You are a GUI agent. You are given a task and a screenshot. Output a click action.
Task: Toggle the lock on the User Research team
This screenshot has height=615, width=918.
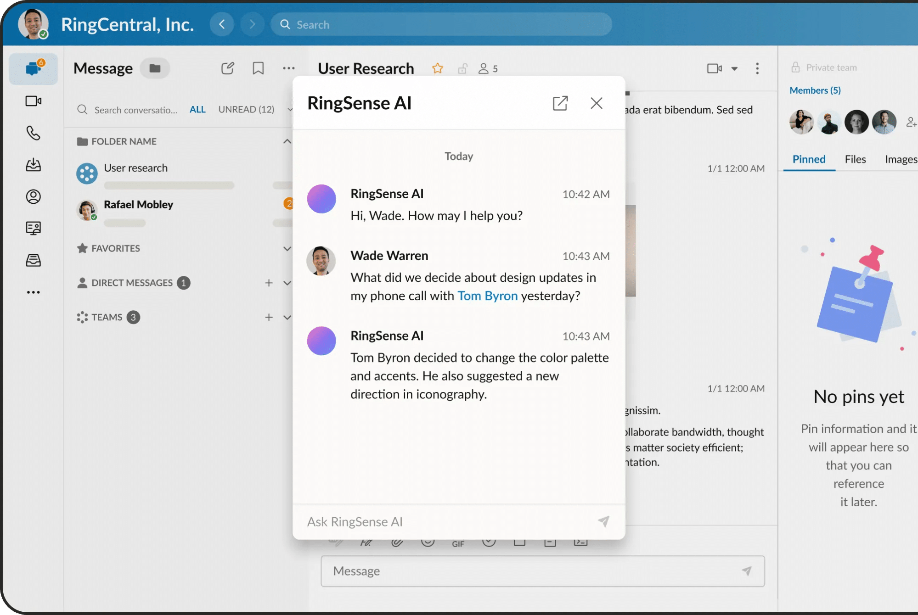pyautogui.click(x=462, y=68)
